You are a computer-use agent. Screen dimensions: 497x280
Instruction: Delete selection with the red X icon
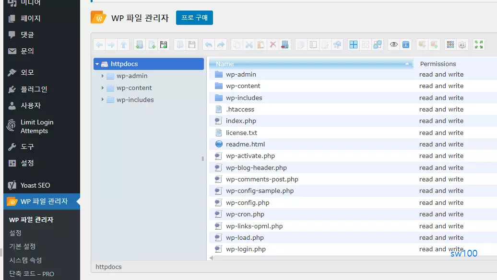point(272,45)
